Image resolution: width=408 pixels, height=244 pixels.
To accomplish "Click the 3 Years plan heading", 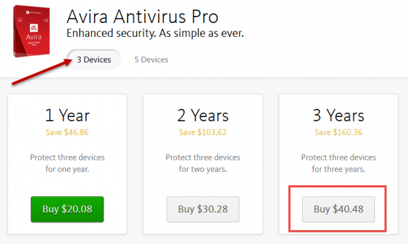I will point(339,115).
